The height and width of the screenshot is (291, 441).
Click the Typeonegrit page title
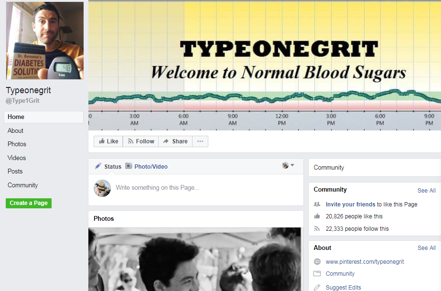[x=28, y=90]
